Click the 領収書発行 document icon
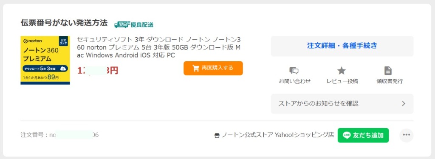This screenshot has height=159, width=435. coord(388,71)
